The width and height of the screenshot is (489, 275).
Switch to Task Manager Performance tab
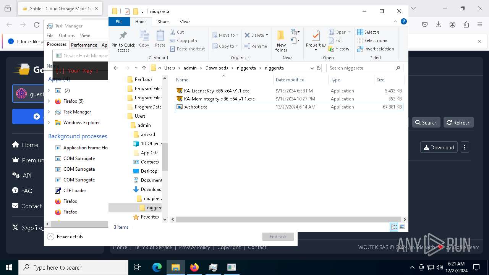[x=84, y=45]
